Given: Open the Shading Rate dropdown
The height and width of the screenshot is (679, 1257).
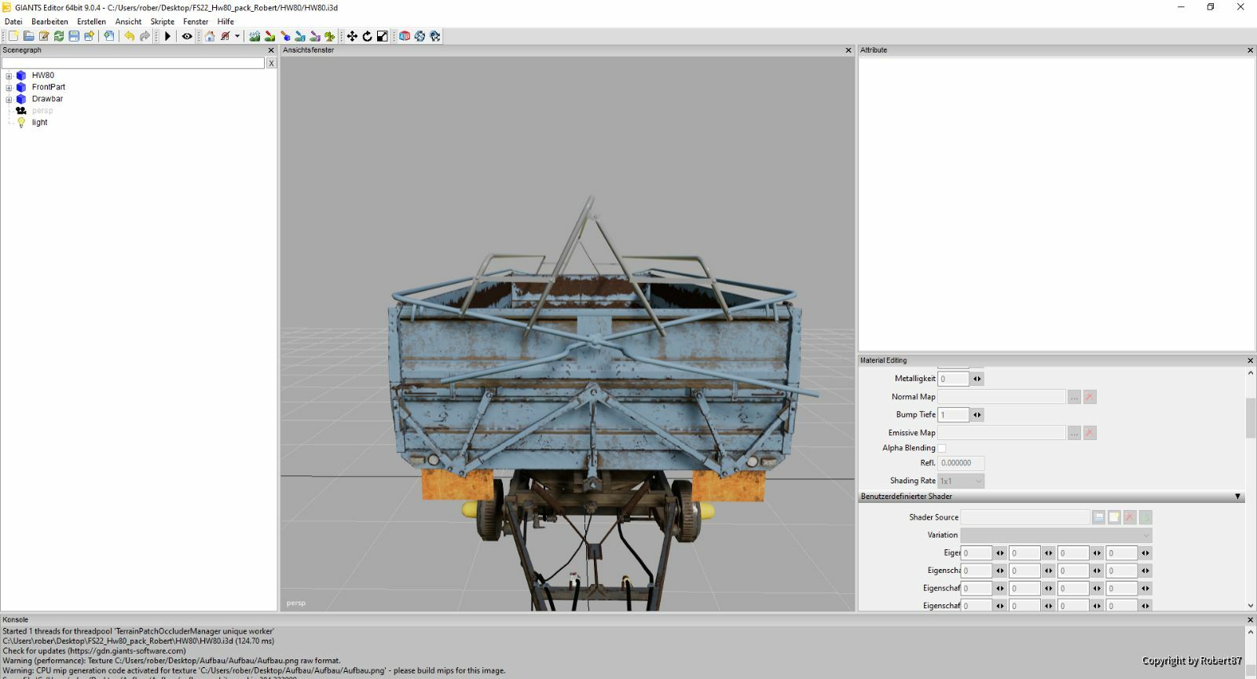Looking at the screenshot, I should (x=961, y=481).
